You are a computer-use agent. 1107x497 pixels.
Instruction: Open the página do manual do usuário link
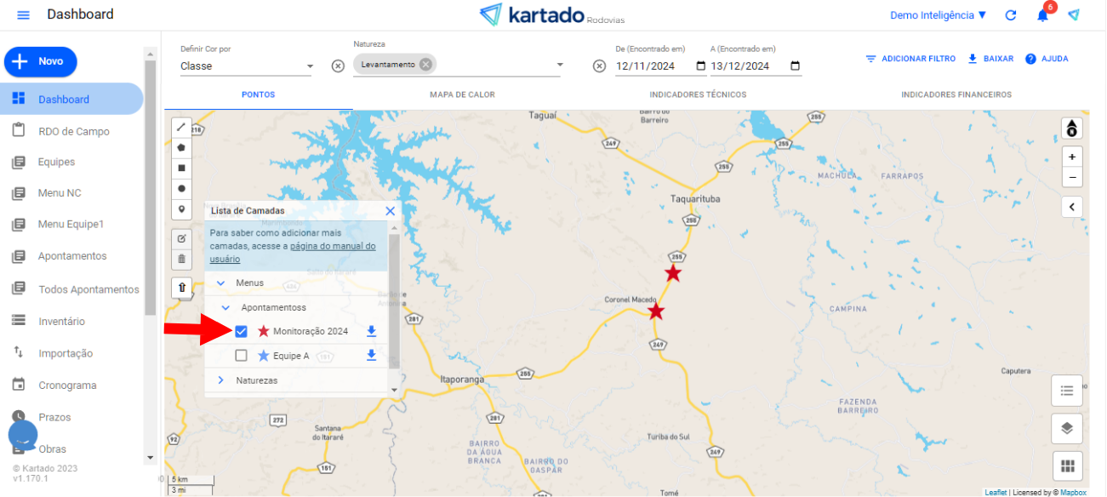click(x=293, y=252)
